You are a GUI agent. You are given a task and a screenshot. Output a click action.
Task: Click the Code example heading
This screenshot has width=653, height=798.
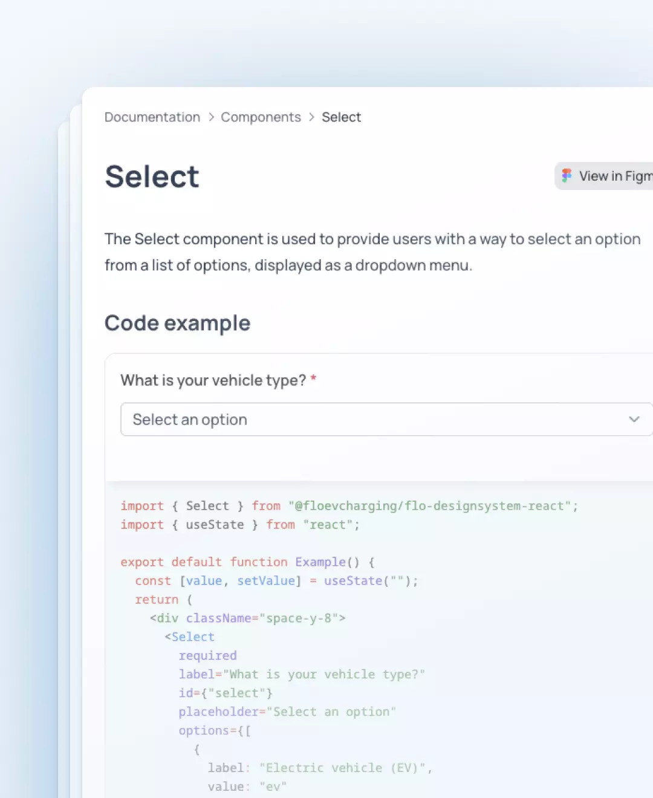point(177,323)
